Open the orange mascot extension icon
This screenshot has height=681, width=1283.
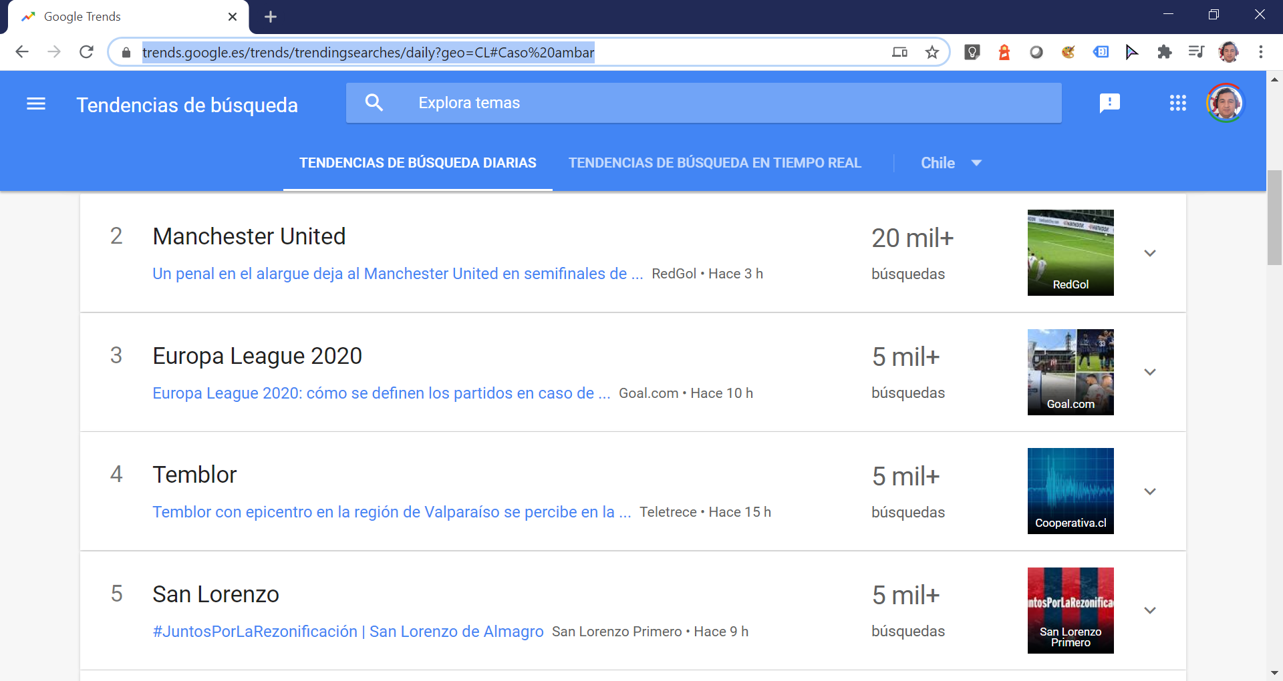[x=1068, y=52]
